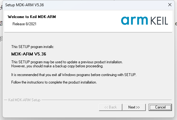The width and height of the screenshot is (177, 120).
Task: Click the make a backup copy sentence
Action: pyautogui.click(x=57, y=66)
